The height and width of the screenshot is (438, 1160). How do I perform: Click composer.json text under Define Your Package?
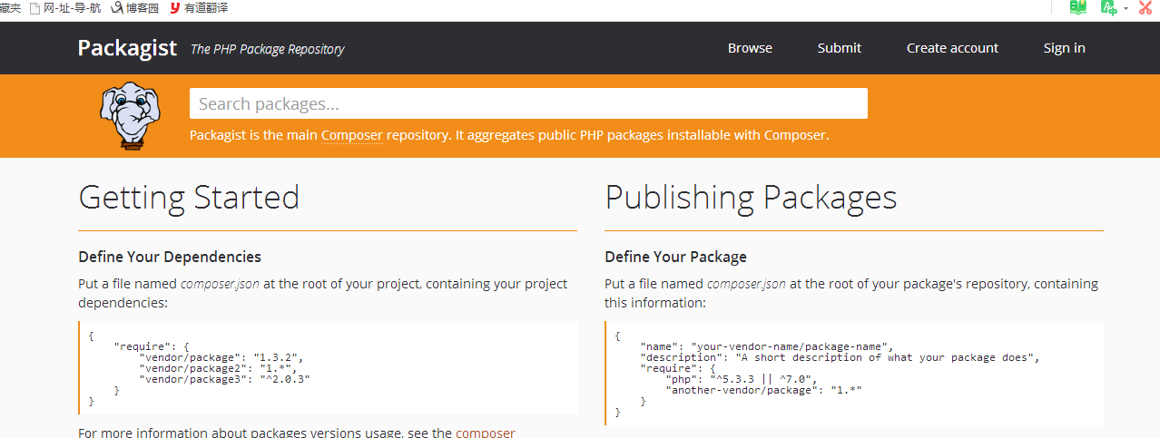tap(746, 284)
